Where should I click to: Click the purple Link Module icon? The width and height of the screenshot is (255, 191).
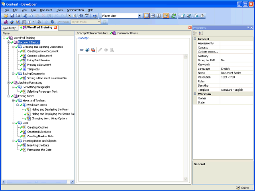pos(6,22)
